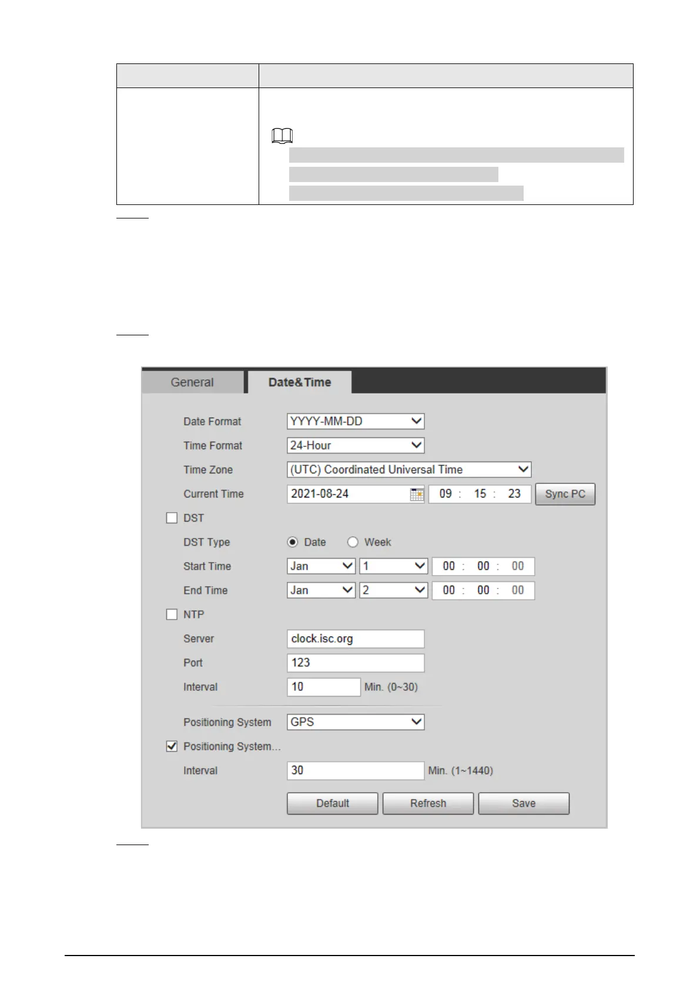Open the Time Zone dropdown
Screen dimensions: 700x989
point(409,470)
